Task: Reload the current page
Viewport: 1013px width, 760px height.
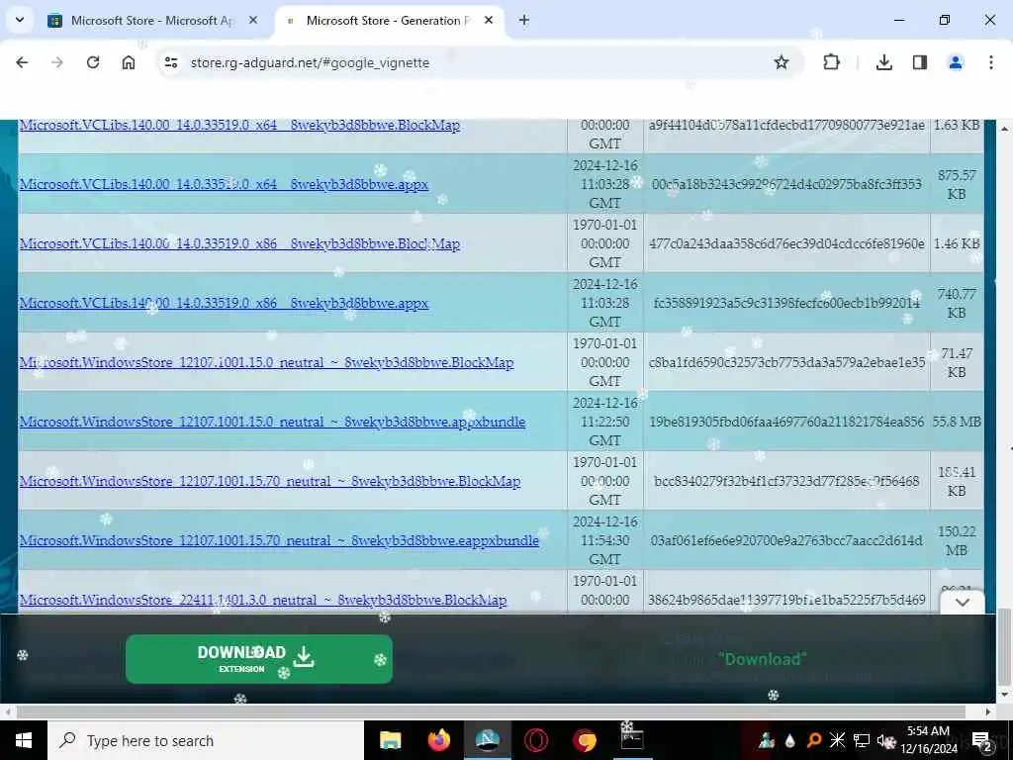Action: pyautogui.click(x=93, y=62)
